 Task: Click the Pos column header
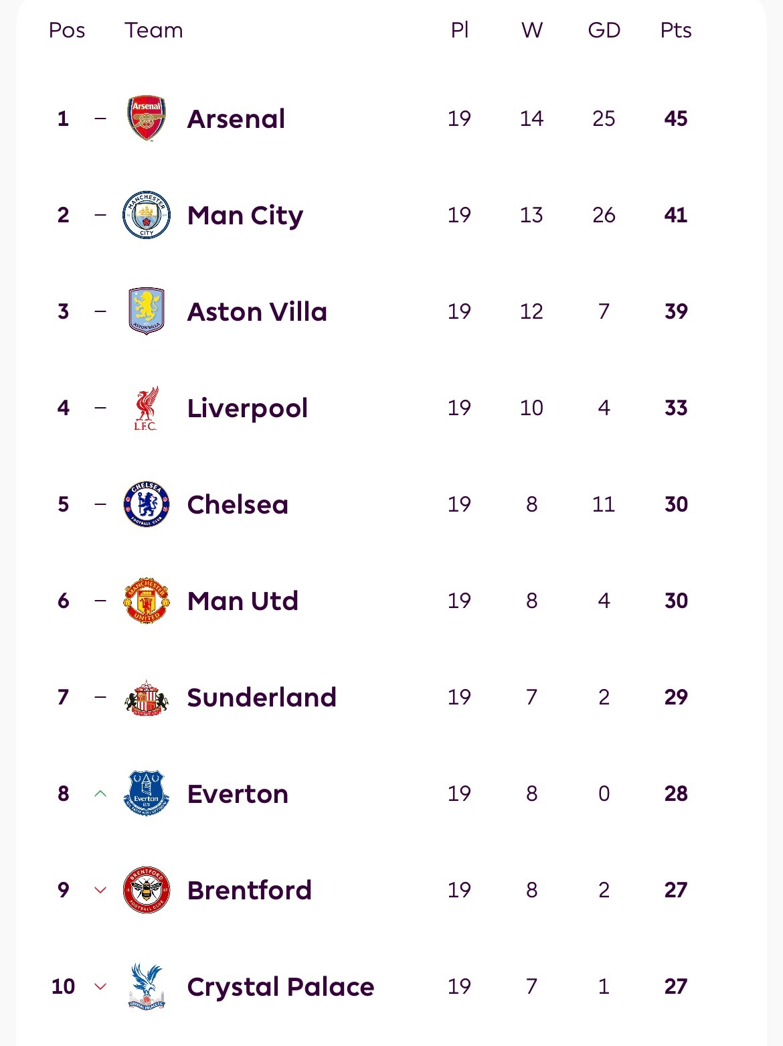click(x=67, y=30)
